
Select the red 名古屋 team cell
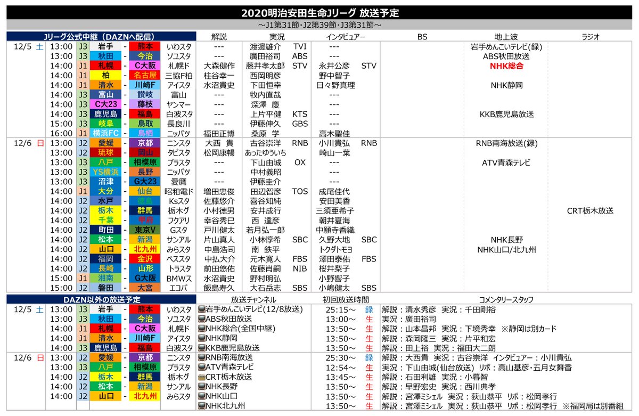[x=145, y=76]
